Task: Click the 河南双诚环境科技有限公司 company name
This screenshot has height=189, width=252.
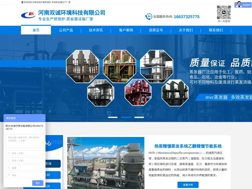Action: (x=72, y=13)
